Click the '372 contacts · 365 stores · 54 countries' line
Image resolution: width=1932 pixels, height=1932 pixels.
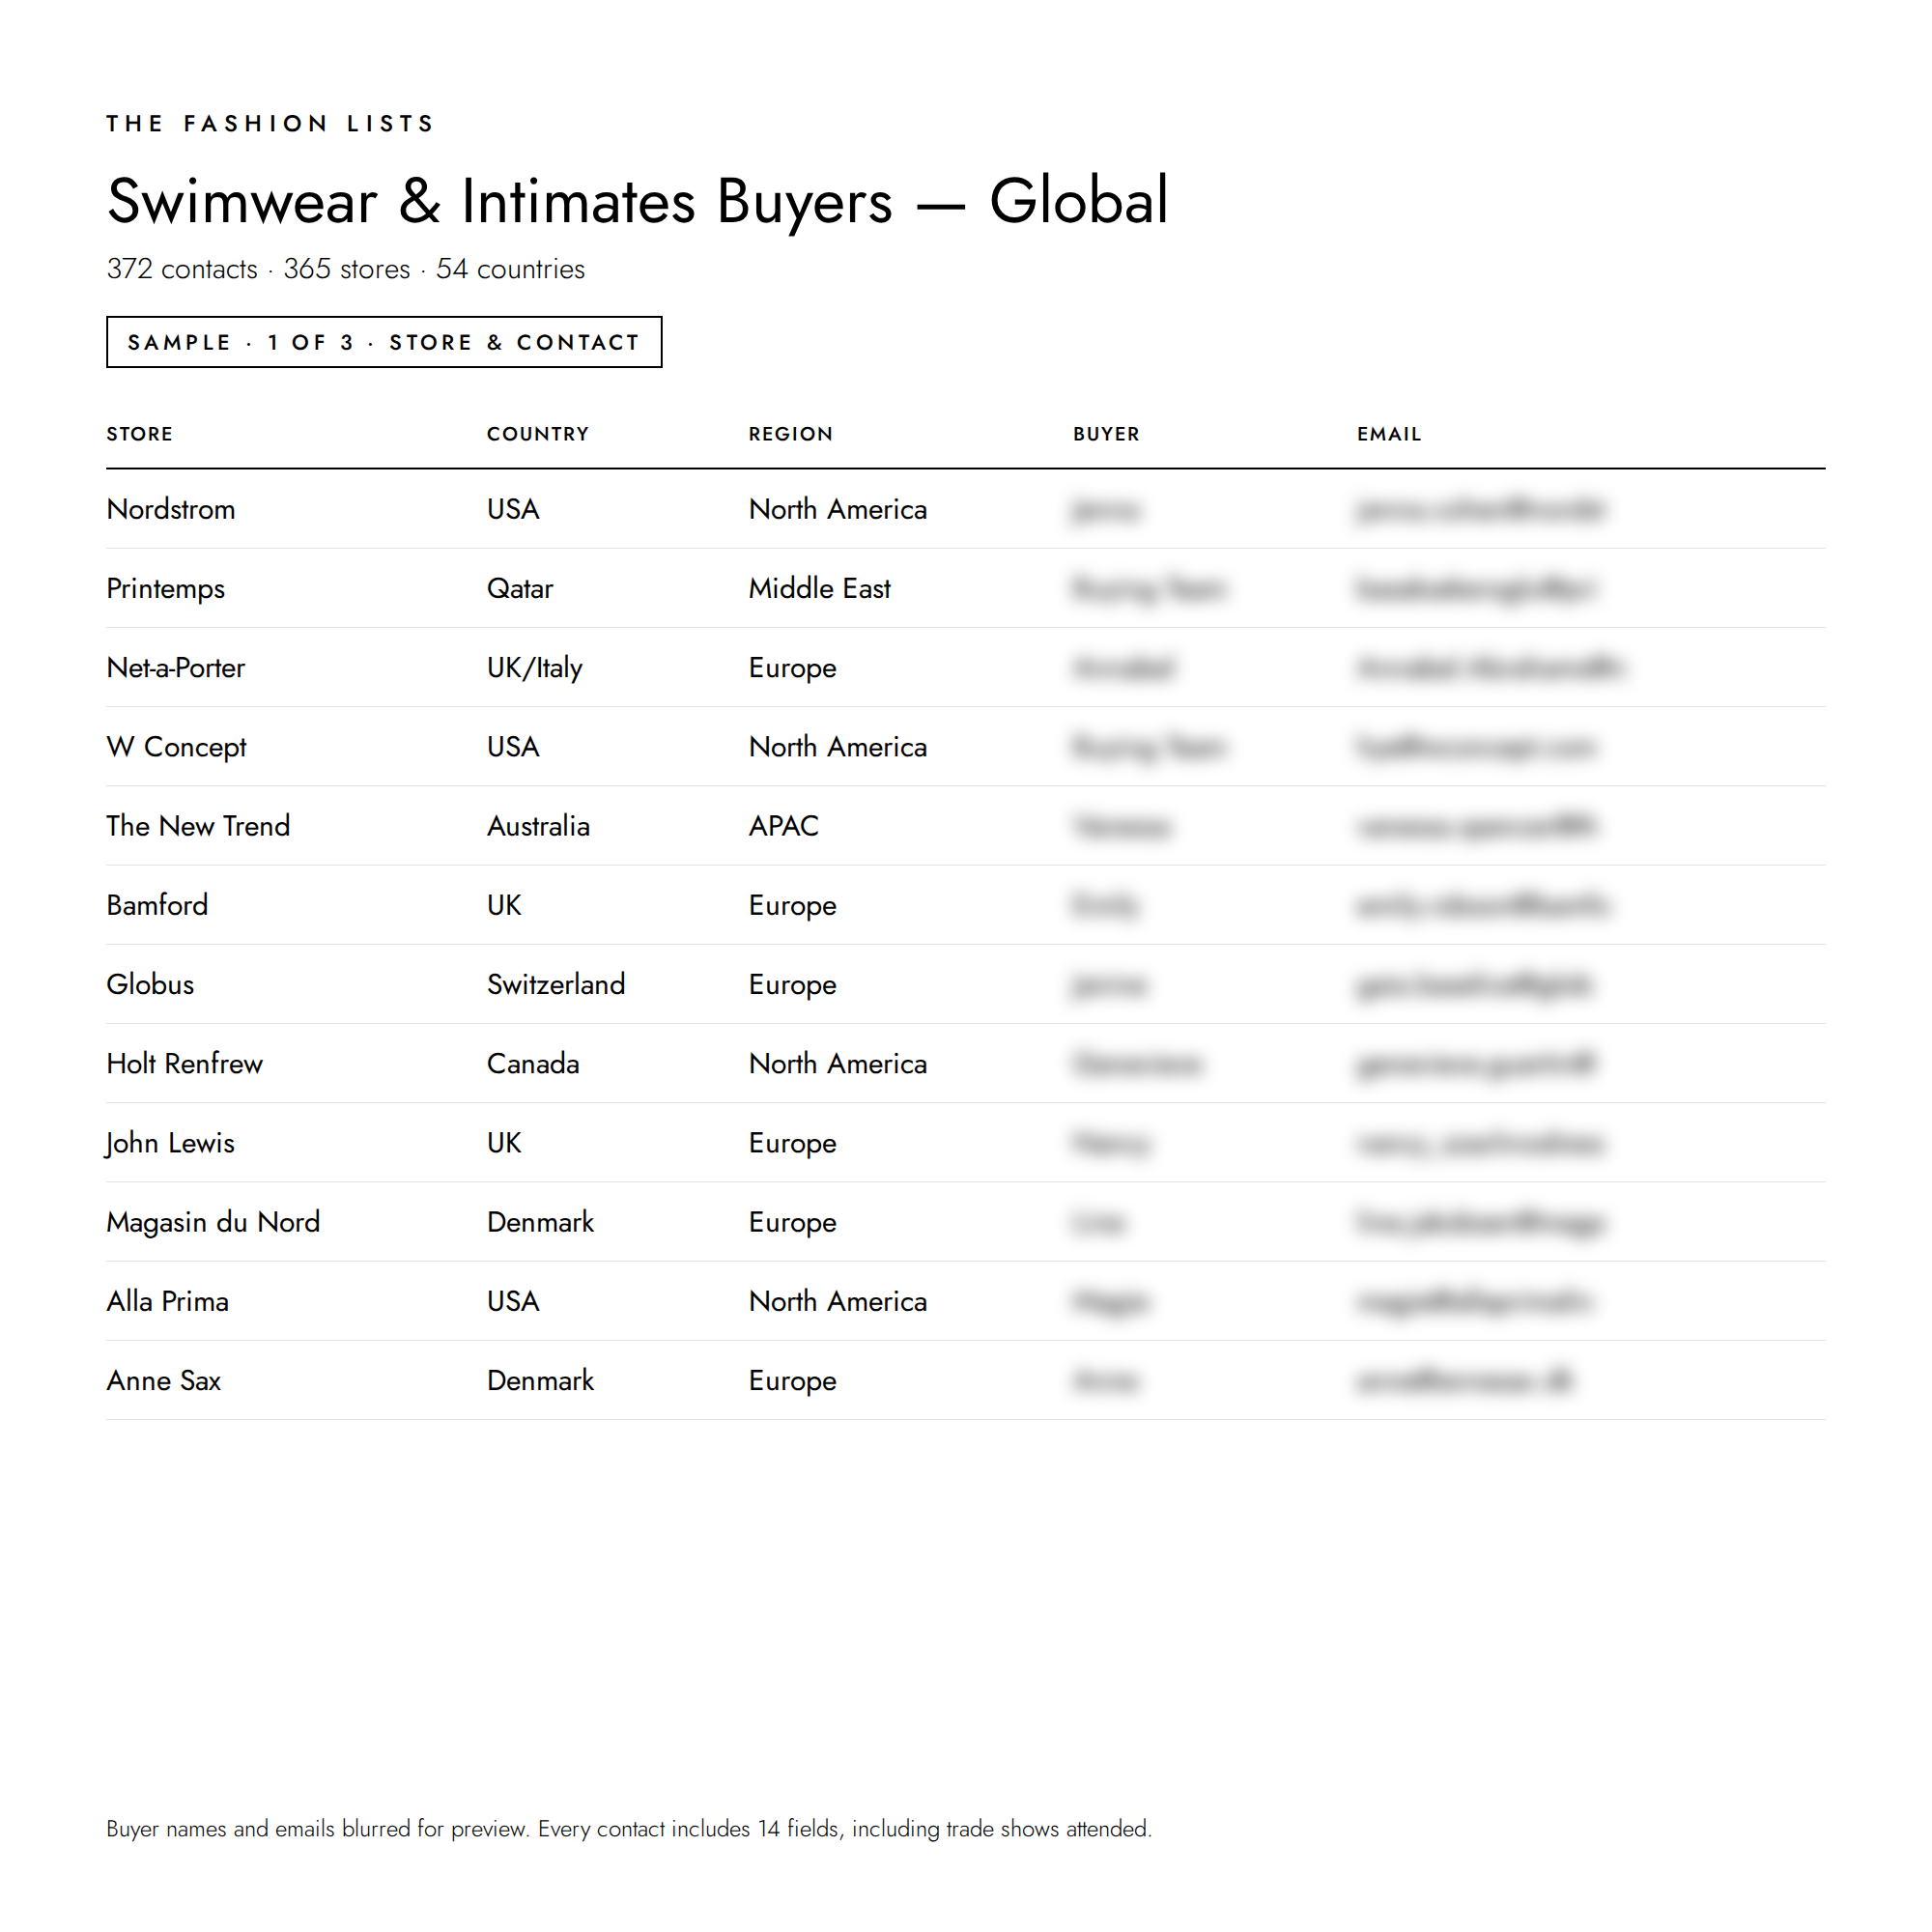(345, 269)
